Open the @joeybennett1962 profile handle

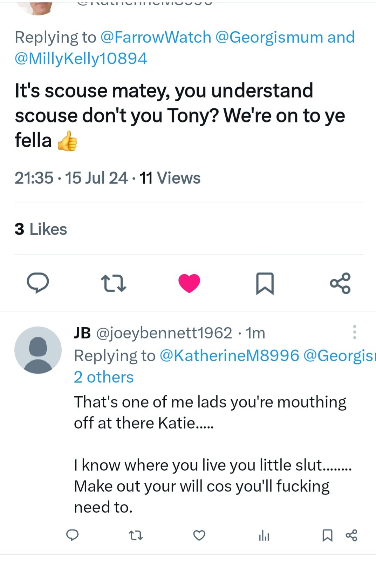(164, 333)
